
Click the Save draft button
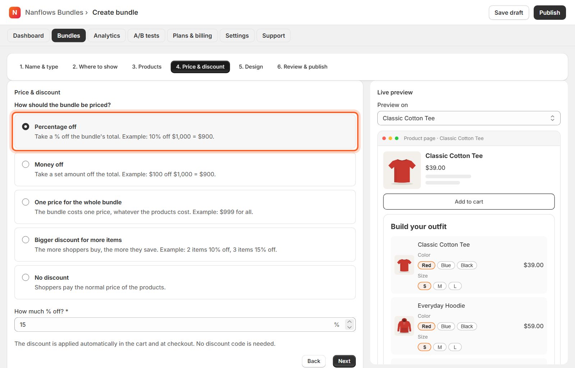509,13
